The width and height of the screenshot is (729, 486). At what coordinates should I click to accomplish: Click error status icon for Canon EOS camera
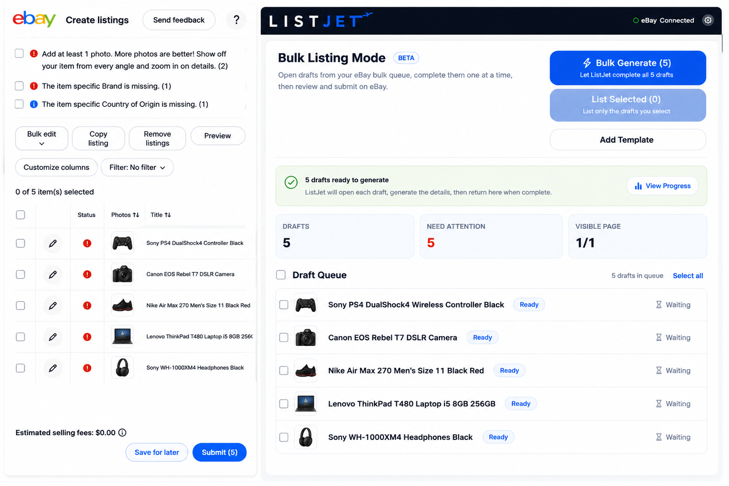(87, 274)
